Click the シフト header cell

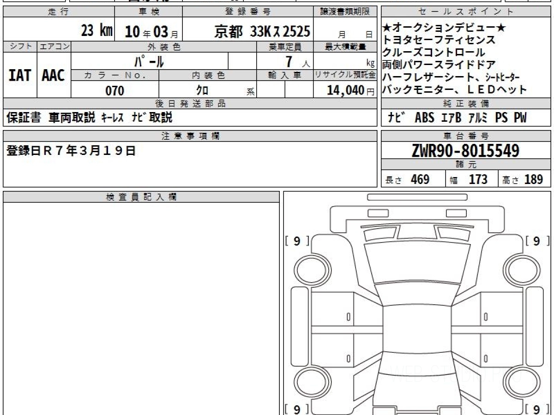click(20, 47)
